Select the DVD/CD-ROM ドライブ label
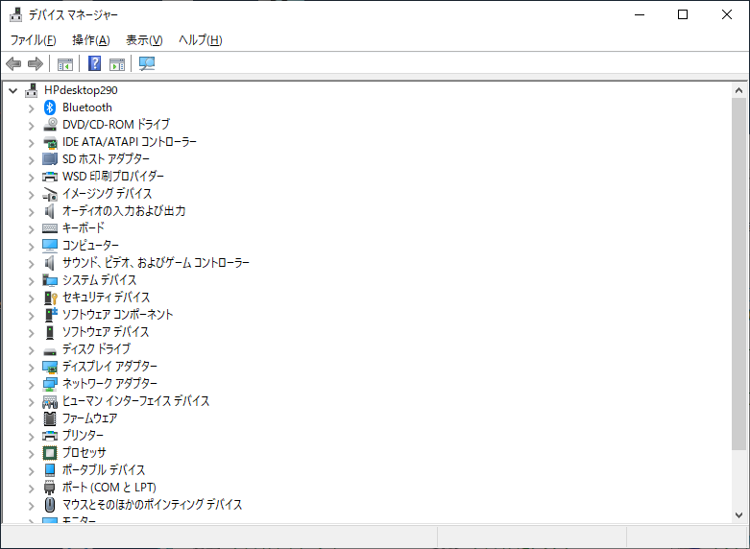750x549 pixels. pyautogui.click(x=116, y=125)
